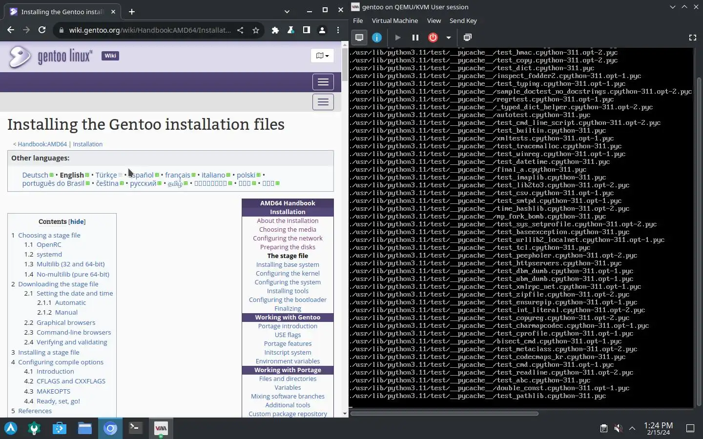
Task: Jump to Downloading the stage file section
Action: click(58, 284)
